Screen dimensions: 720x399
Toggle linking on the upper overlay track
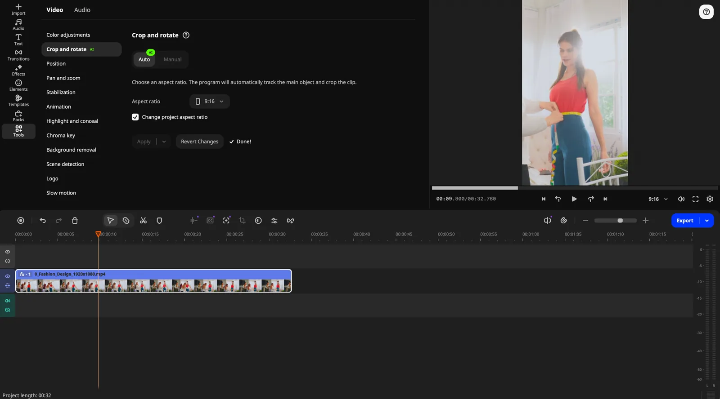[8, 261]
